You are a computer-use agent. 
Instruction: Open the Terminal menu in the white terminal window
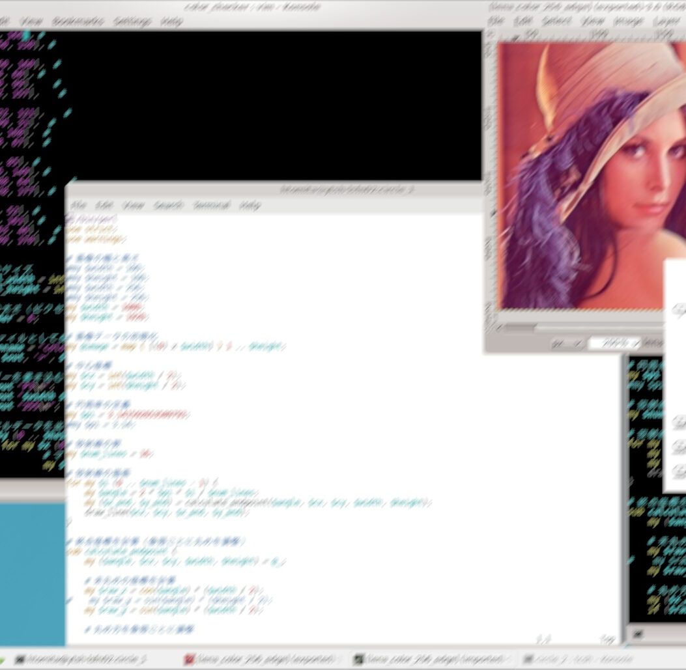click(x=211, y=205)
